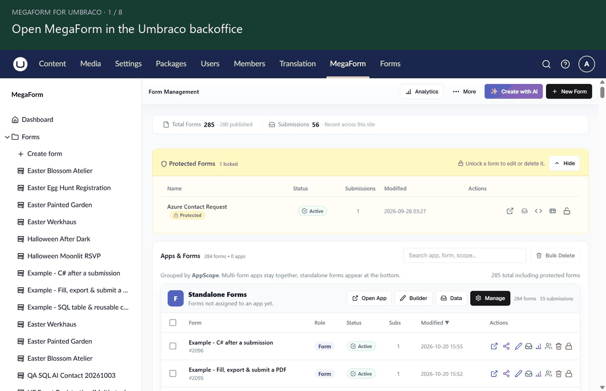Screen dimensions: 606x391
Task: Click the Analytics button
Action: point(421,92)
